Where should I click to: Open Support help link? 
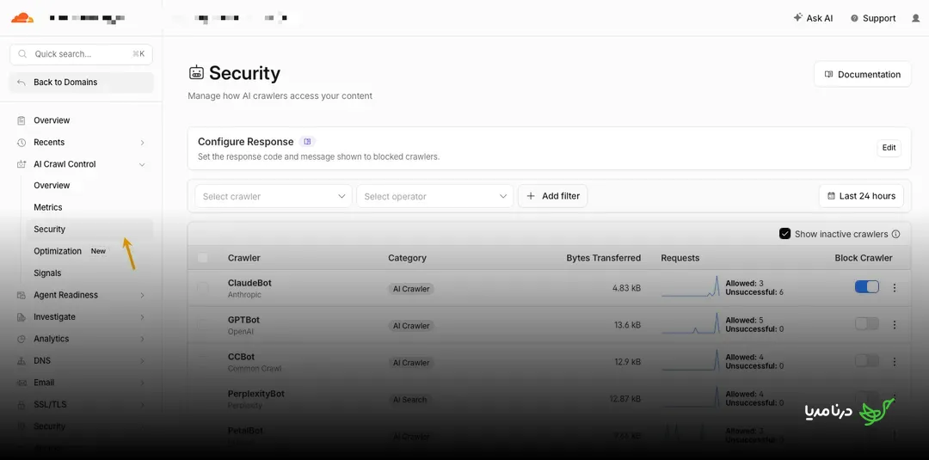click(x=873, y=18)
